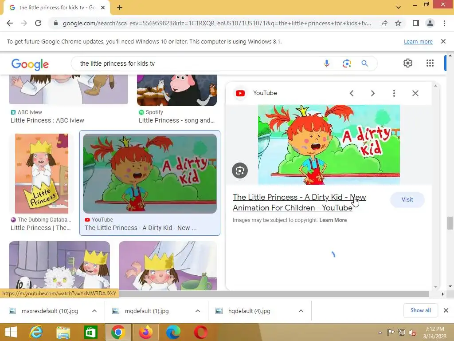Viewport: 454px width, 341px height.
Task: Select the Dubbing Database Little Princess thumbnail
Action: click(41, 174)
